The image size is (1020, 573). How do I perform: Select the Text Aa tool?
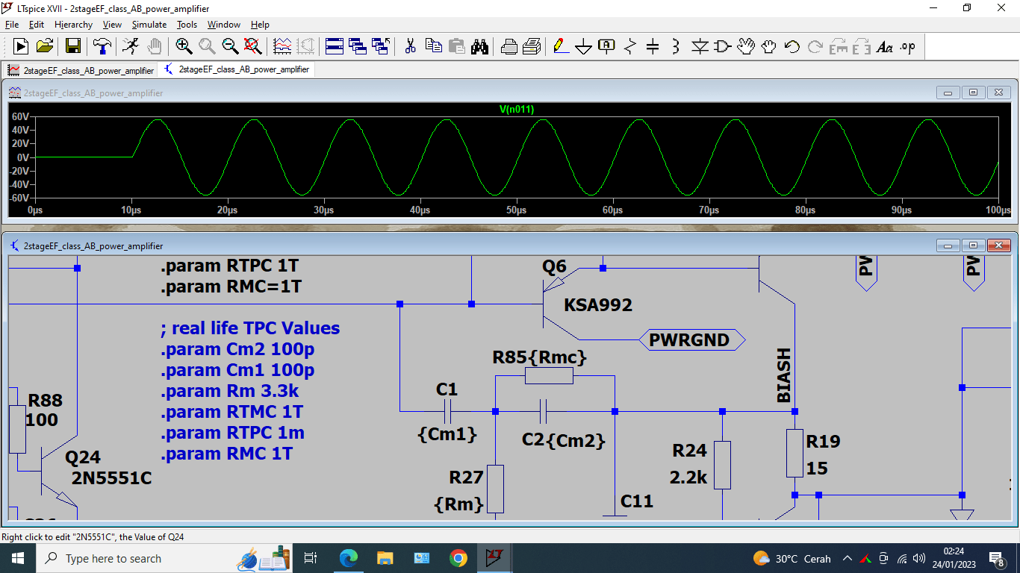click(x=884, y=46)
